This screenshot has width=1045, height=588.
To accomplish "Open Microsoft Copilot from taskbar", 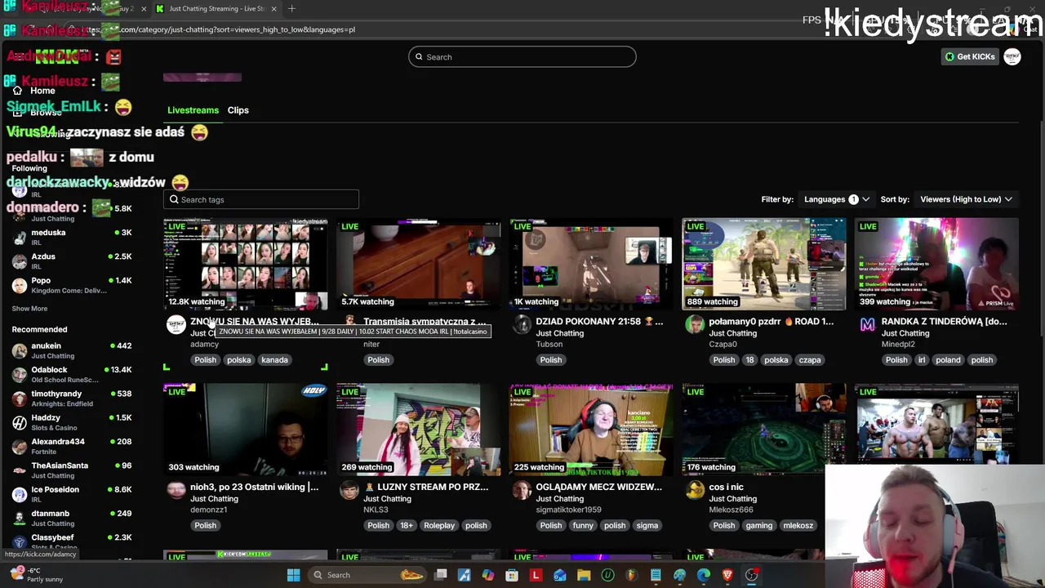I will 488,575.
